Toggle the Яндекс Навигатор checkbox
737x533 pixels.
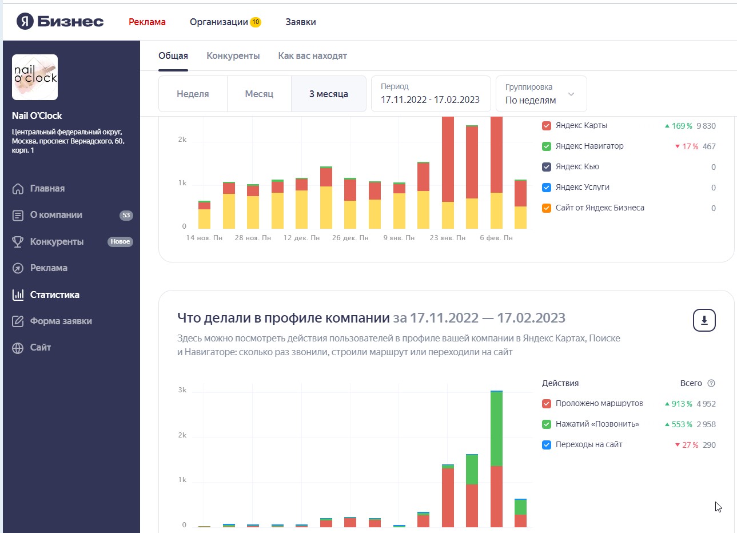click(x=547, y=146)
